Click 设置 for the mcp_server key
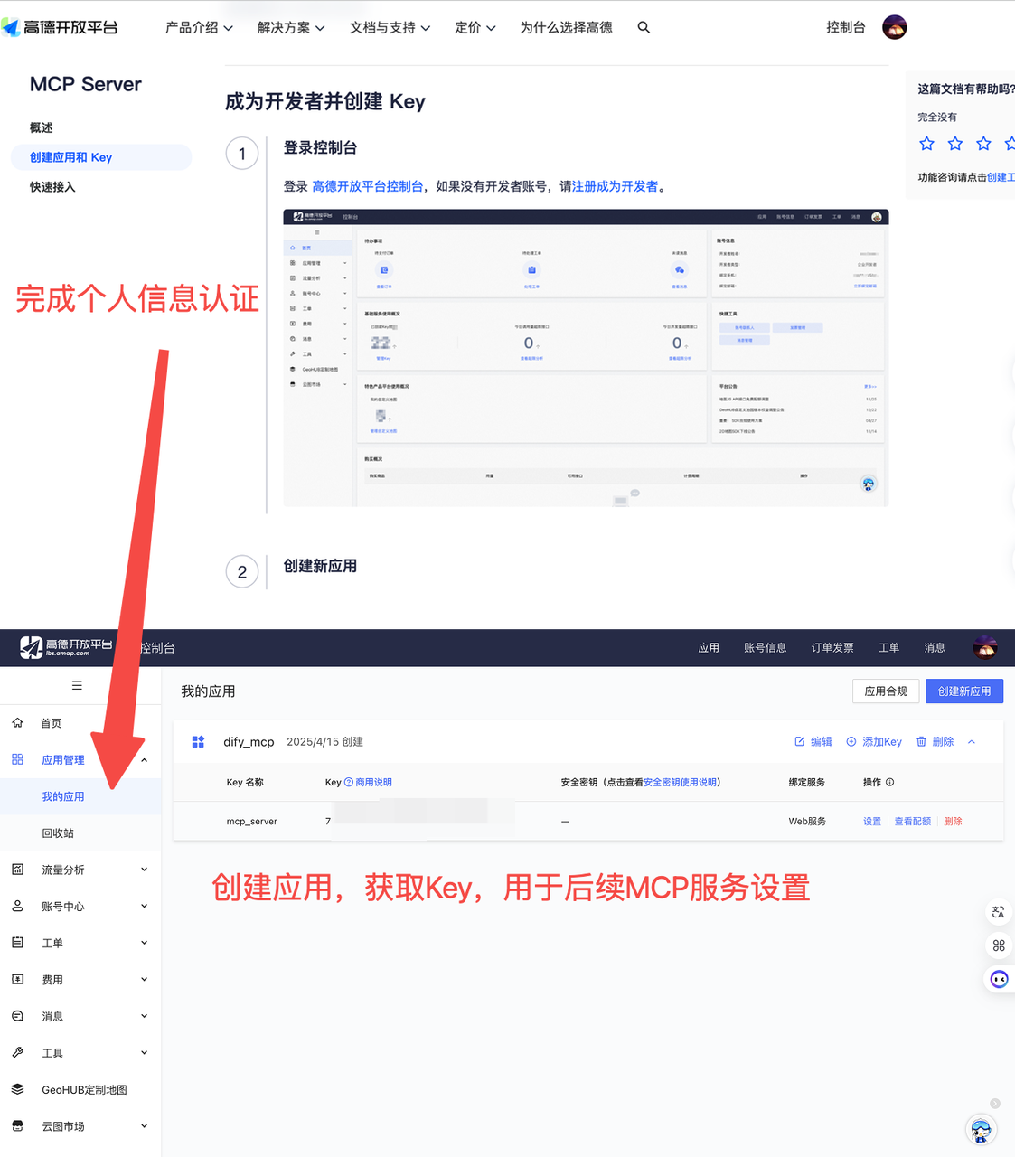 872,822
